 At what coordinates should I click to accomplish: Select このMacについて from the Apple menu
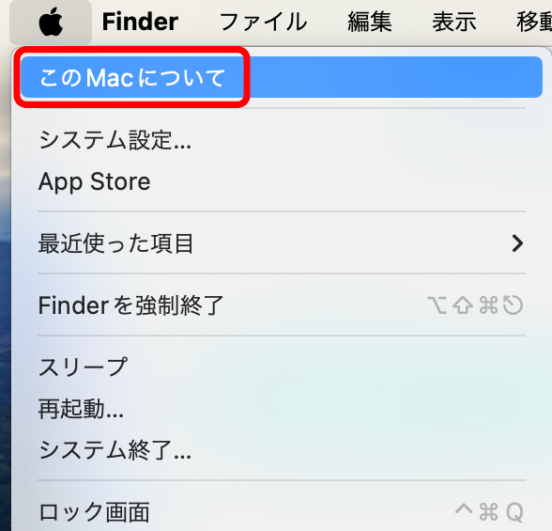click(282, 77)
